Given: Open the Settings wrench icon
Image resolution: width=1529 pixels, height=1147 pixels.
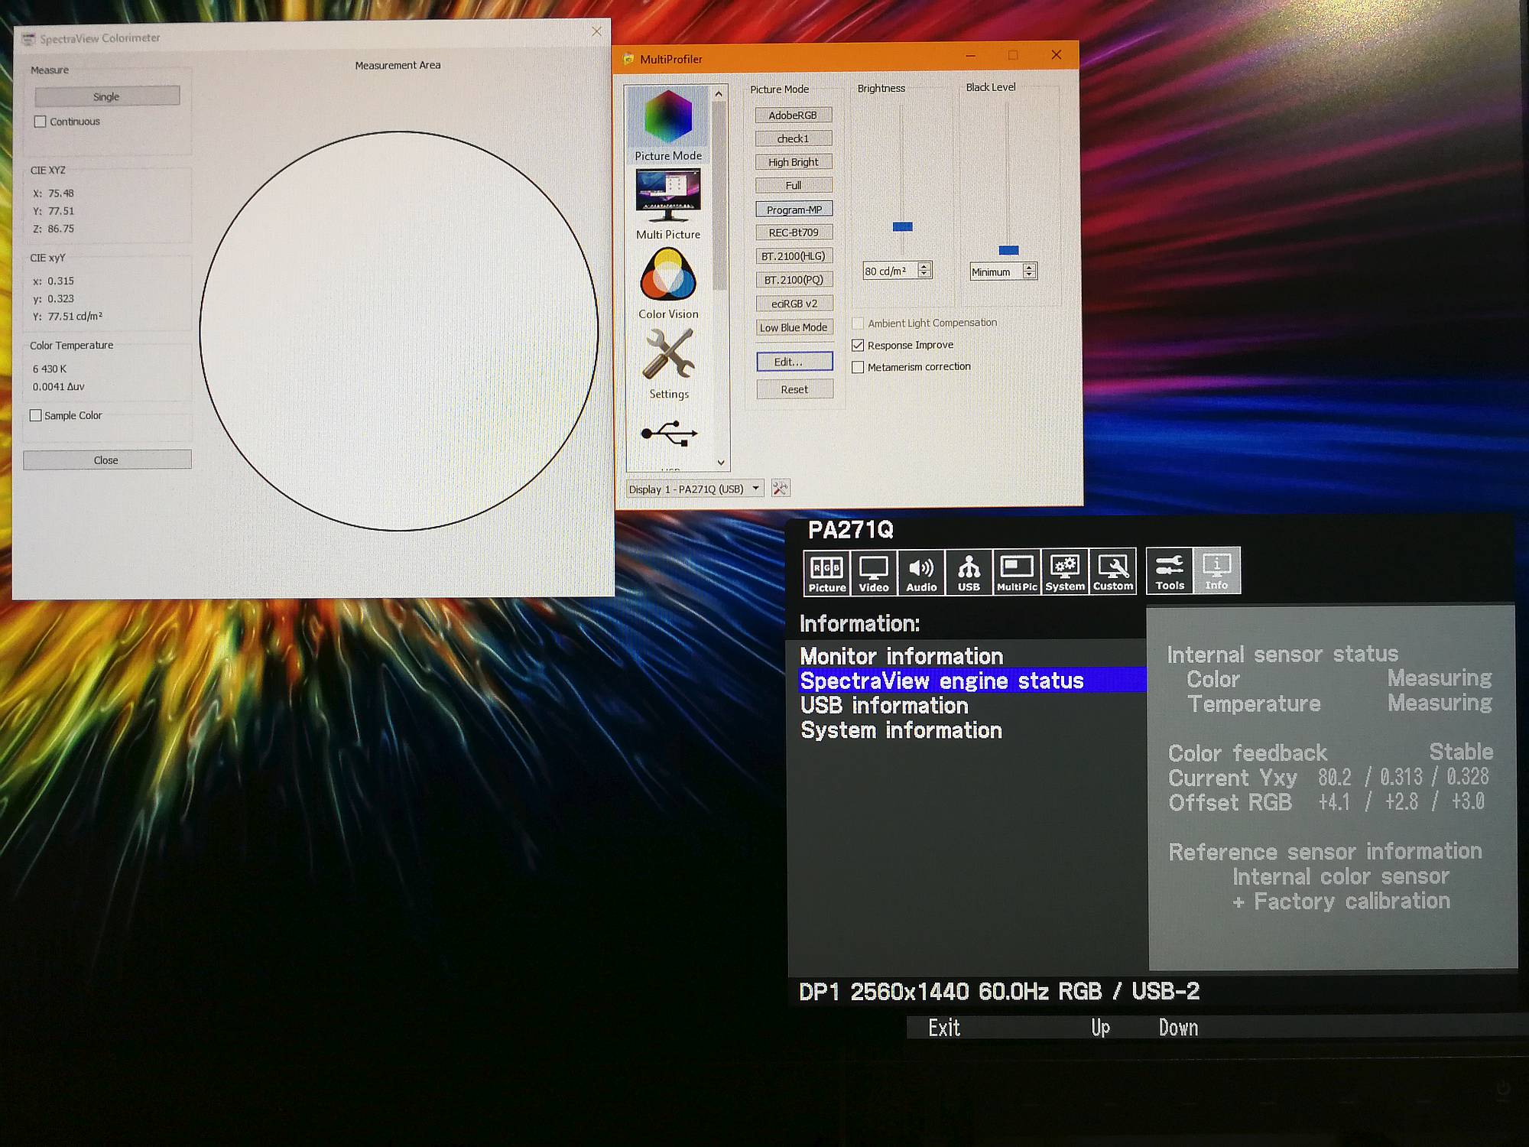Looking at the screenshot, I should [x=667, y=355].
